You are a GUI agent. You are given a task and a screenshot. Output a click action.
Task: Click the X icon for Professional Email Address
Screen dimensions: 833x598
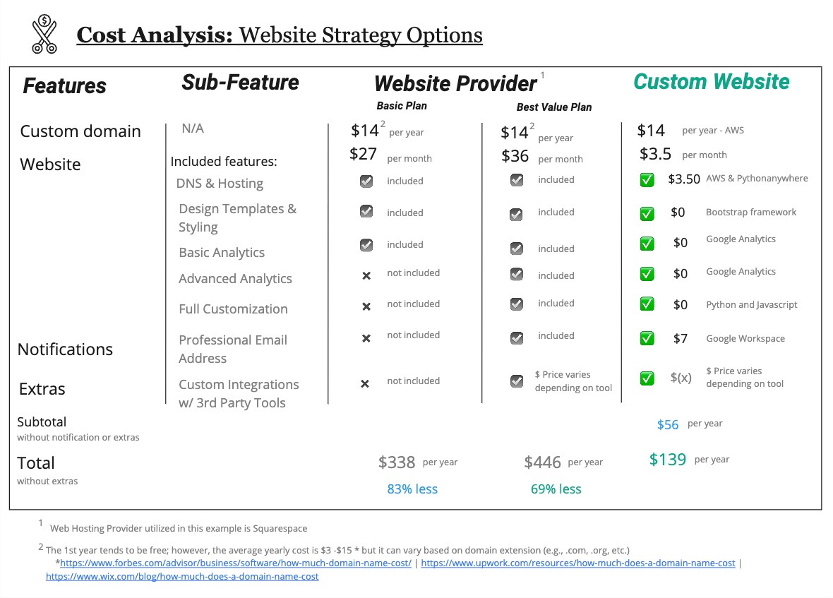click(x=366, y=338)
